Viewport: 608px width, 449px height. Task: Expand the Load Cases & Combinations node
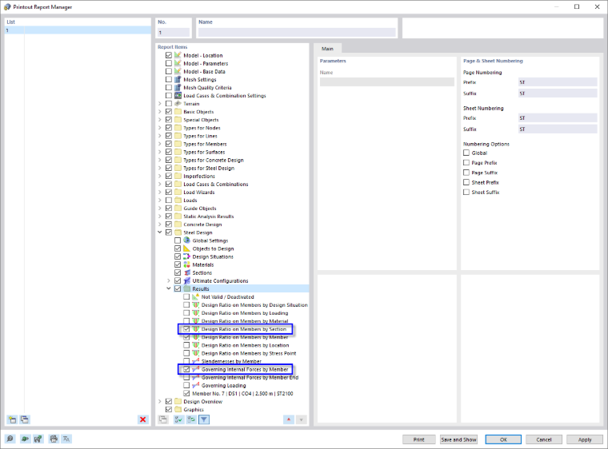(160, 184)
